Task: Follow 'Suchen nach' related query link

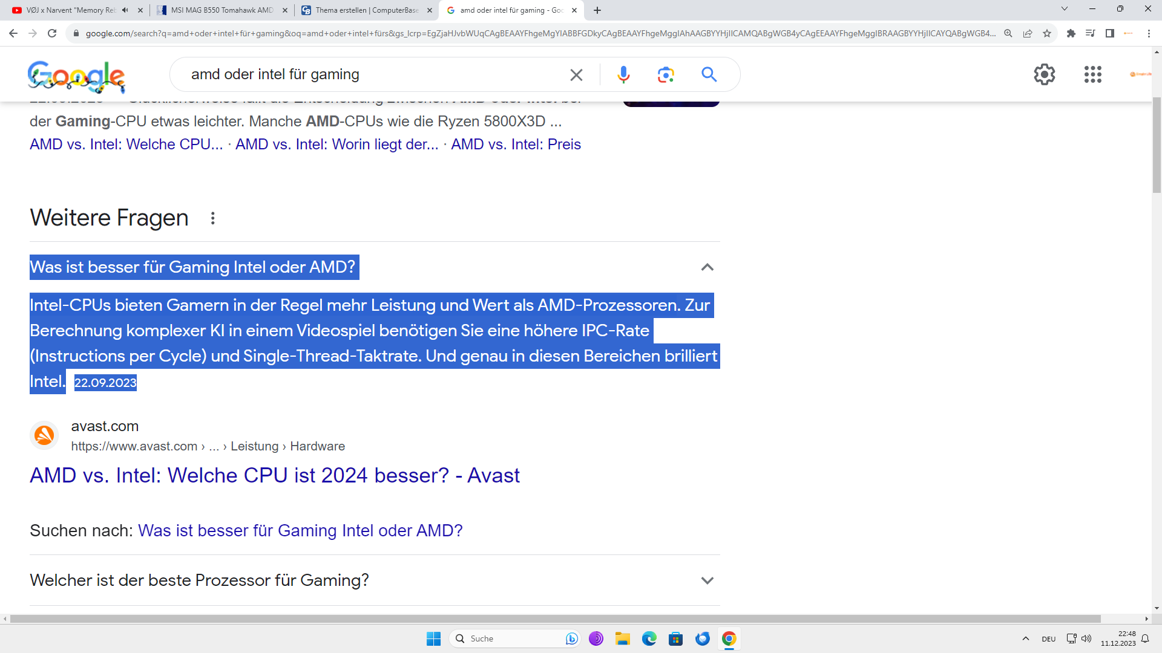Action: click(x=300, y=531)
